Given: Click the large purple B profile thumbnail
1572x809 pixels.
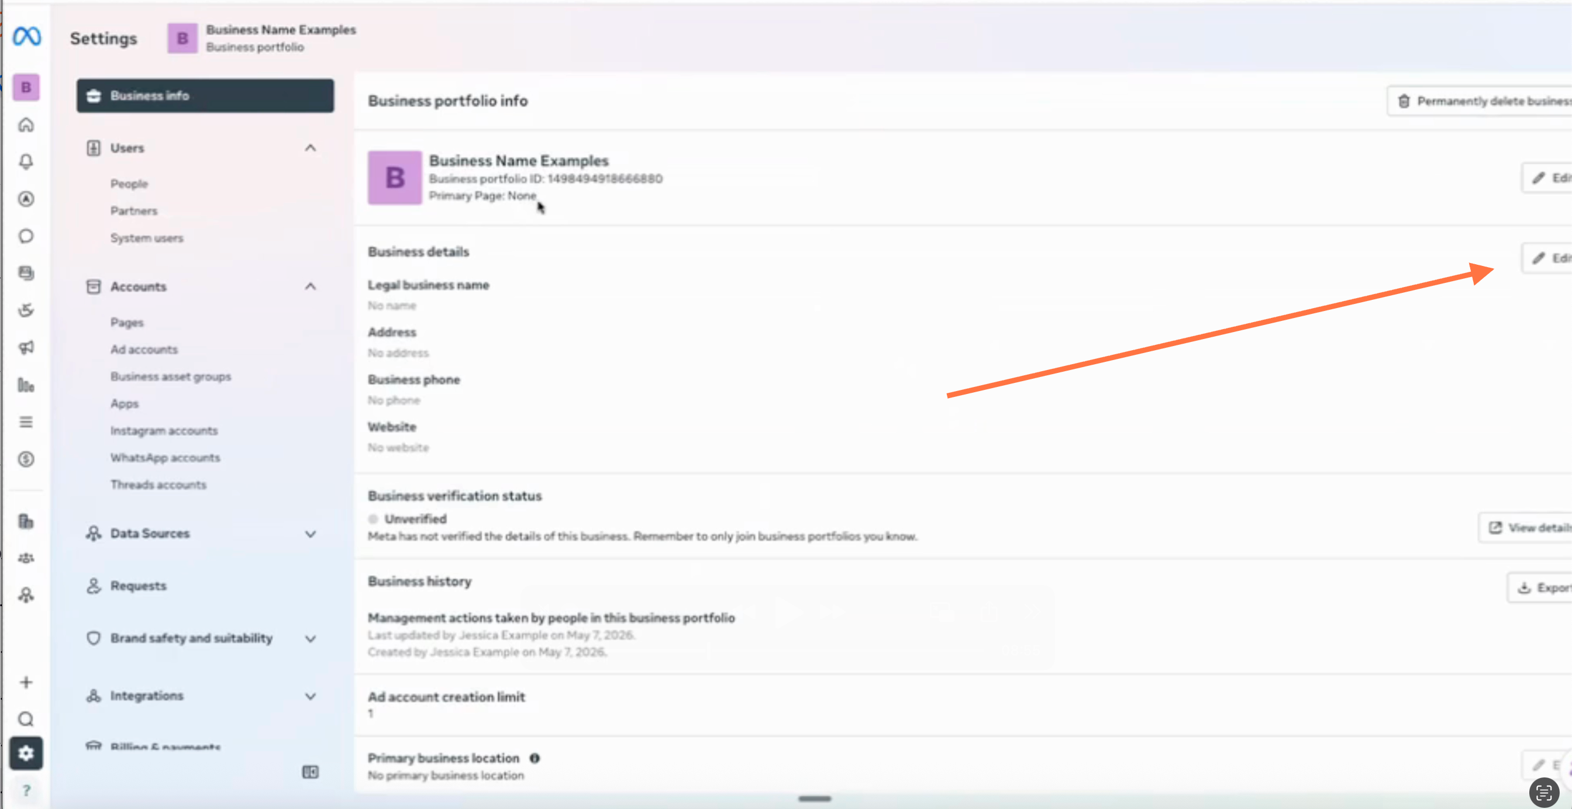Looking at the screenshot, I should pyautogui.click(x=395, y=178).
